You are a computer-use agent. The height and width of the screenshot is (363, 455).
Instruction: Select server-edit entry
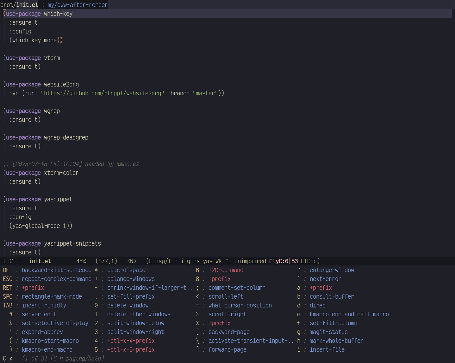(x=39, y=314)
